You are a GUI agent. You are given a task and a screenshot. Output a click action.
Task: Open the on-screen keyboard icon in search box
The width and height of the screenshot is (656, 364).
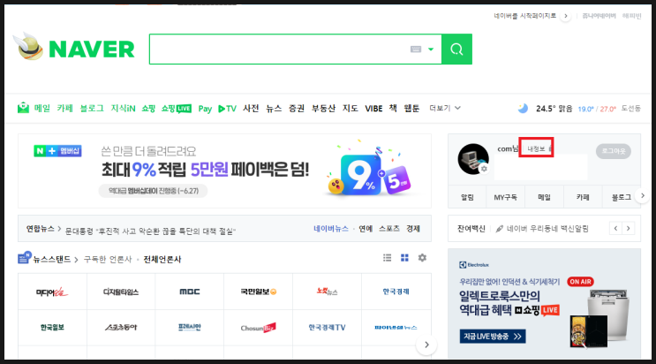coord(416,49)
